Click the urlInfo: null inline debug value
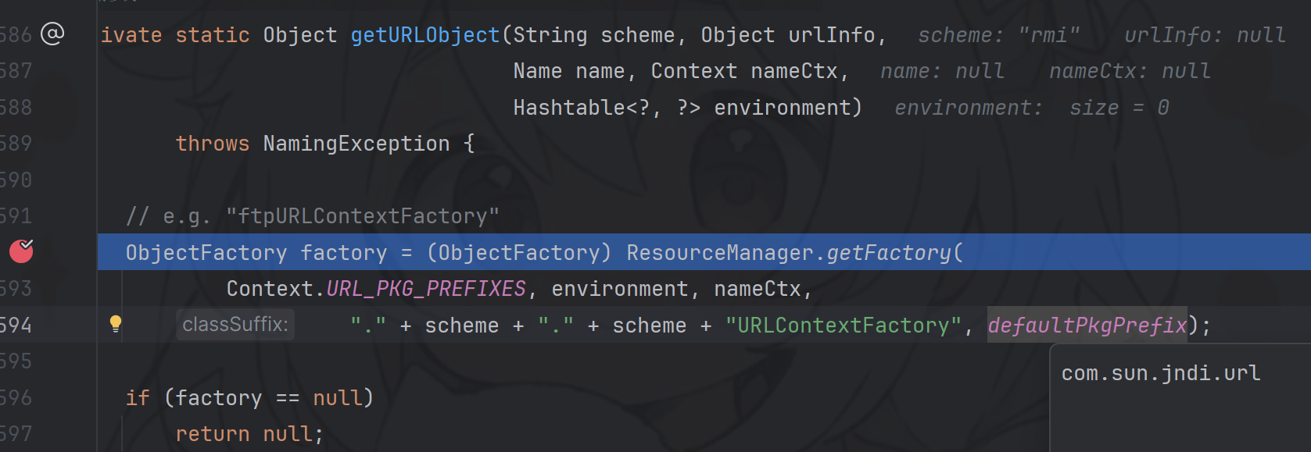Screen dimensions: 1311x452 click(x=1204, y=35)
